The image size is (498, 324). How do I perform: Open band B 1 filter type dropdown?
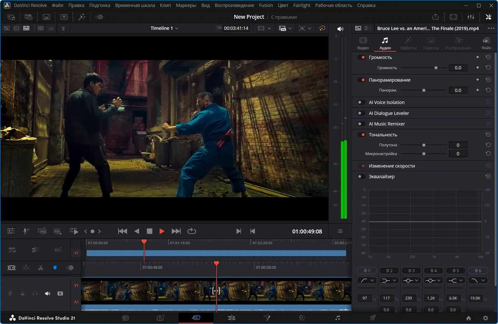367,280
